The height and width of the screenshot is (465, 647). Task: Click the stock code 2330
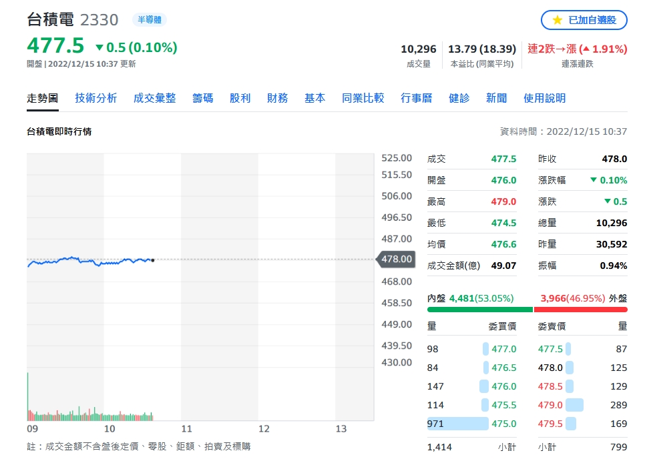[99, 20]
